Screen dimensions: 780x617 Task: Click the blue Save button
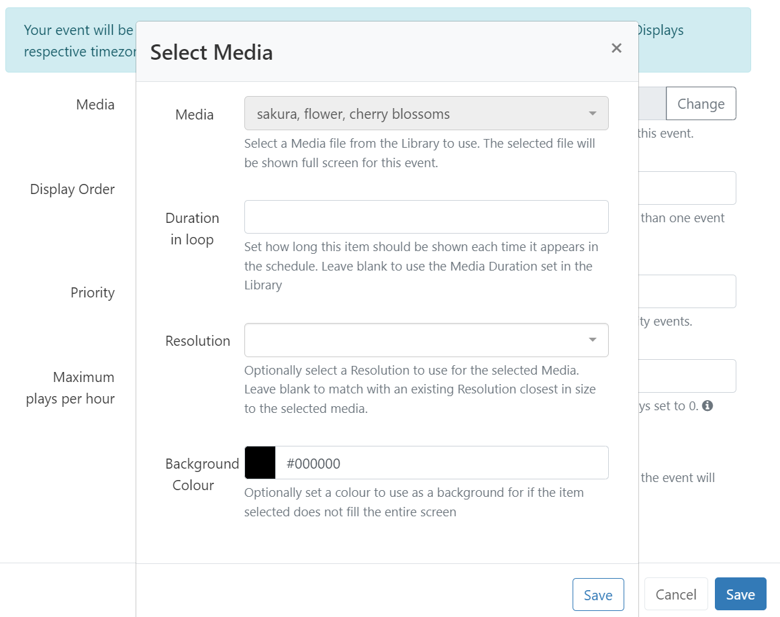pyautogui.click(x=740, y=594)
